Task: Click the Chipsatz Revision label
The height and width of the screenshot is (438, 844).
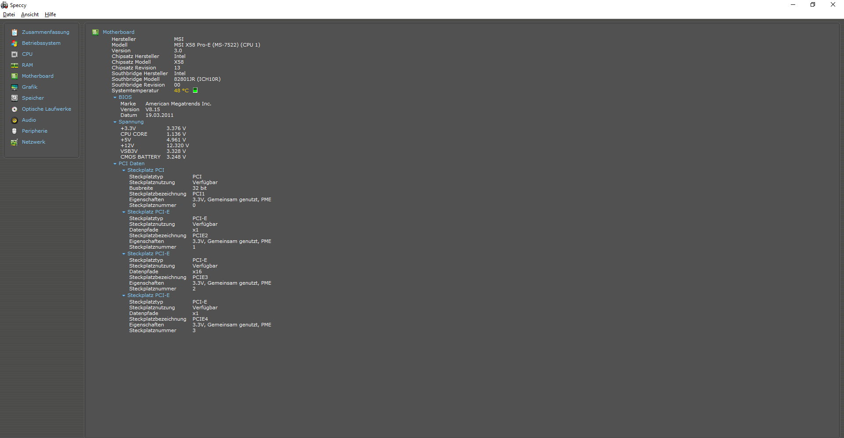Action: (134, 68)
